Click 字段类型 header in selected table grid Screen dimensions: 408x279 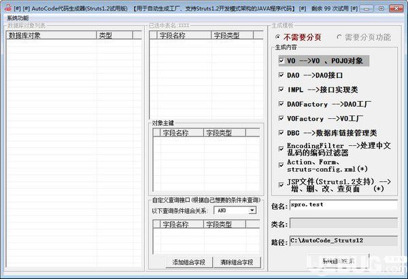[232, 35]
